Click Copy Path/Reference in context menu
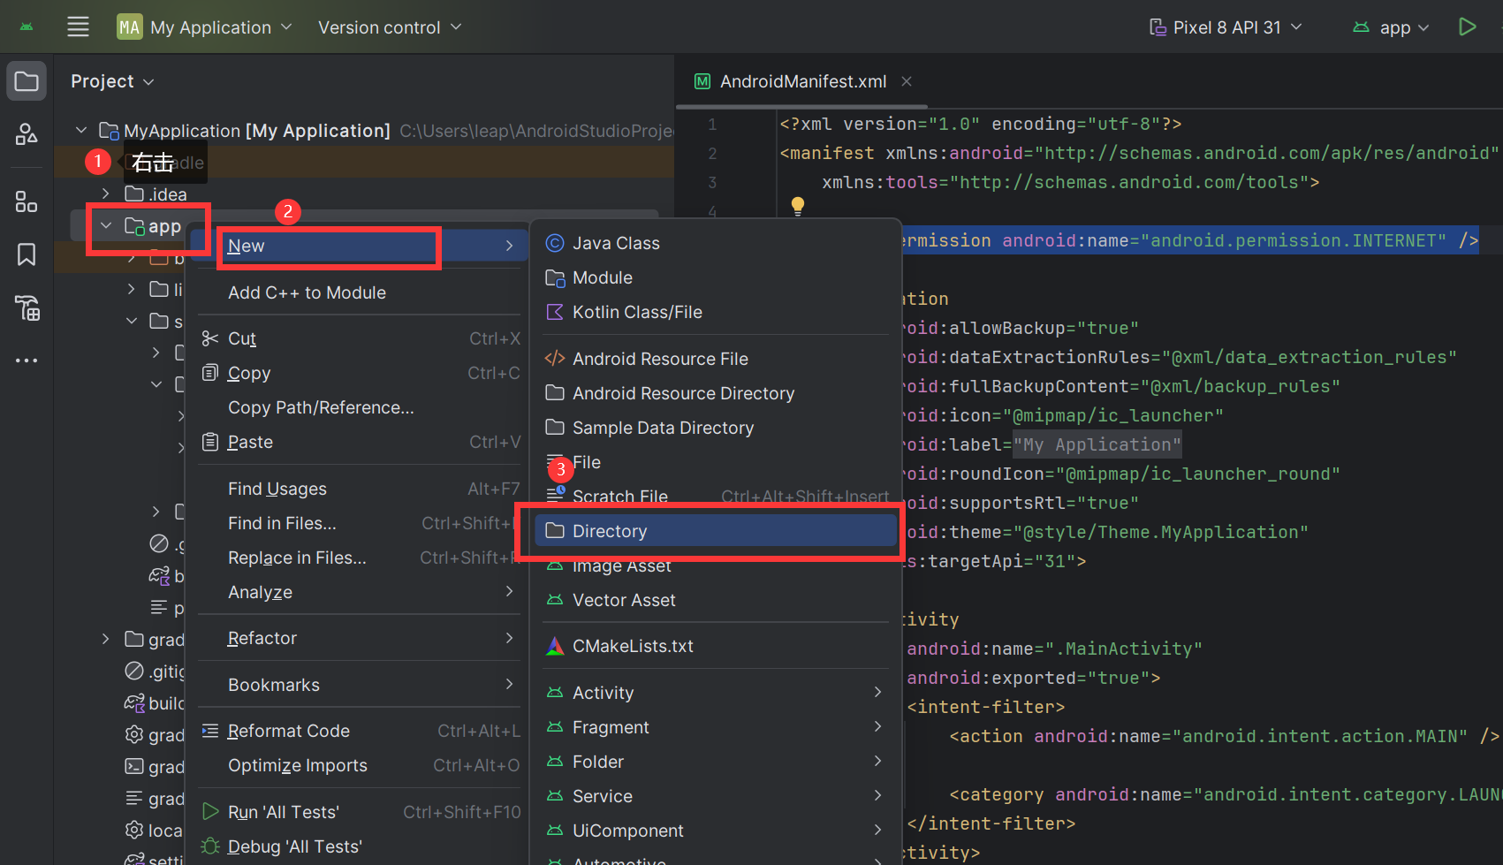The width and height of the screenshot is (1503, 865). coord(321,407)
